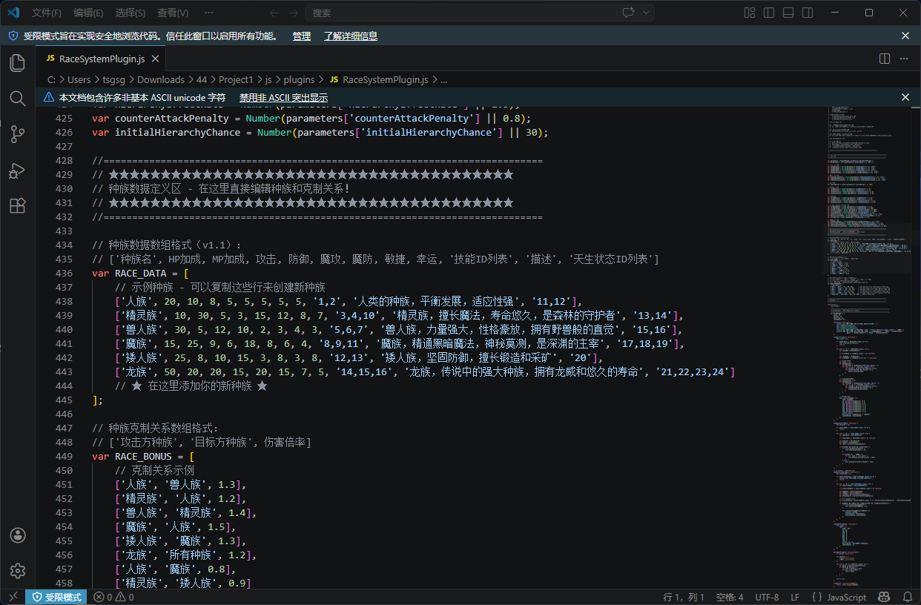Open the Manage gear menu
The image size is (921, 605).
(18, 570)
